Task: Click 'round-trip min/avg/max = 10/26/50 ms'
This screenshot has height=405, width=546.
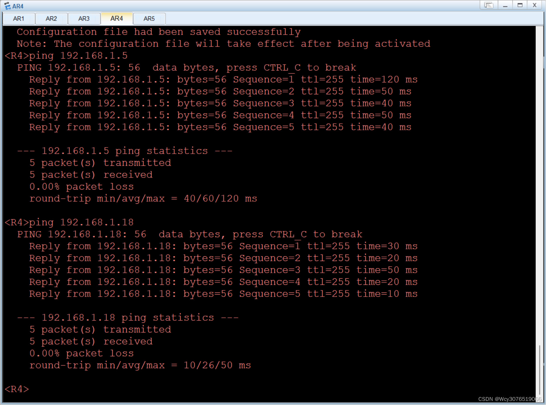Action: coord(140,365)
